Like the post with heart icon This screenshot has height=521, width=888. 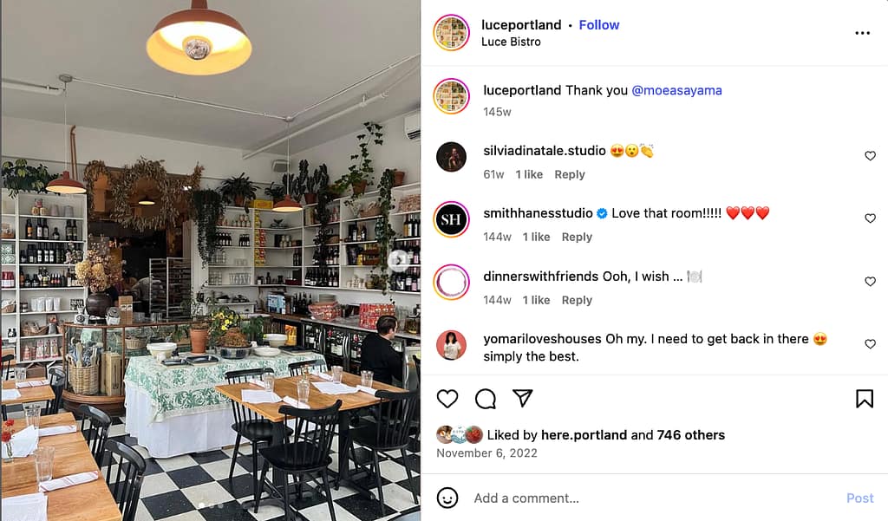(x=447, y=399)
